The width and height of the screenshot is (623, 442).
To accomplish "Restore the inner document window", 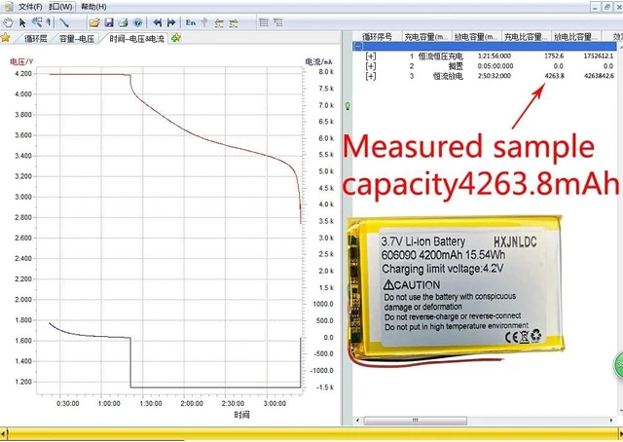I will (x=607, y=7).
